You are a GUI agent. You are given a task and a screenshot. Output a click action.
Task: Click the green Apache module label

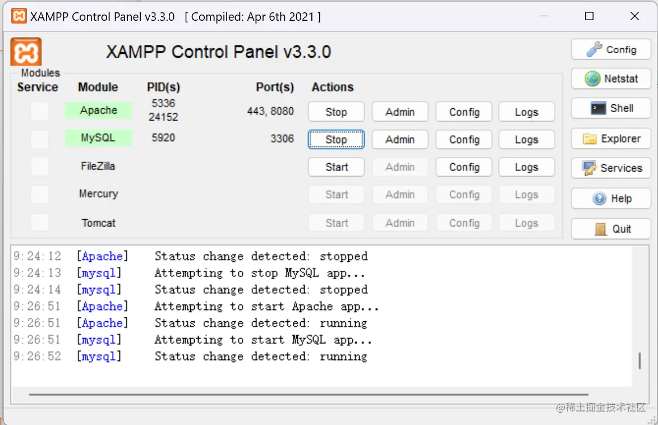click(x=99, y=110)
